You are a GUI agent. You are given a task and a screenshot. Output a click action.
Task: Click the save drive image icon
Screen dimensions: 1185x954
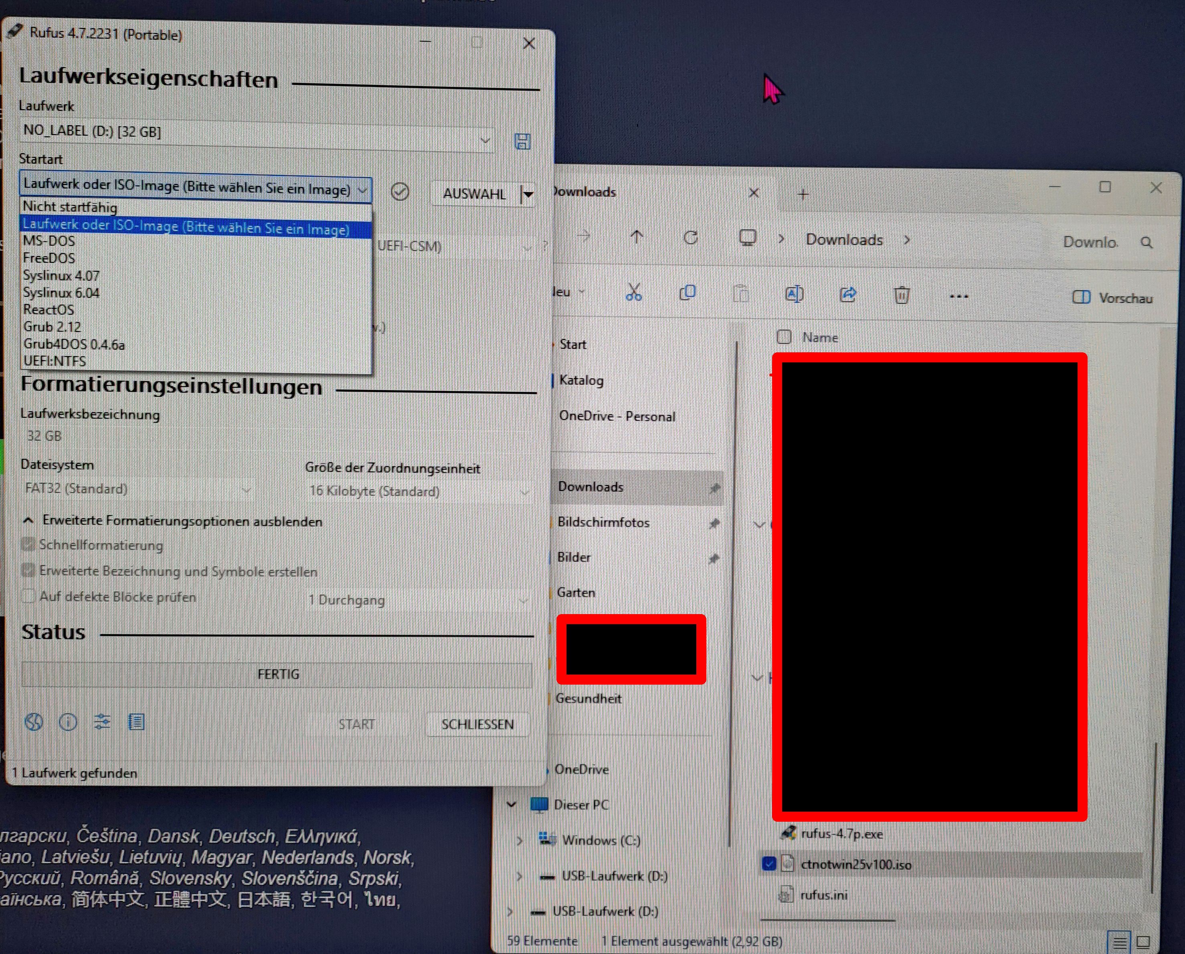pos(522,141)
